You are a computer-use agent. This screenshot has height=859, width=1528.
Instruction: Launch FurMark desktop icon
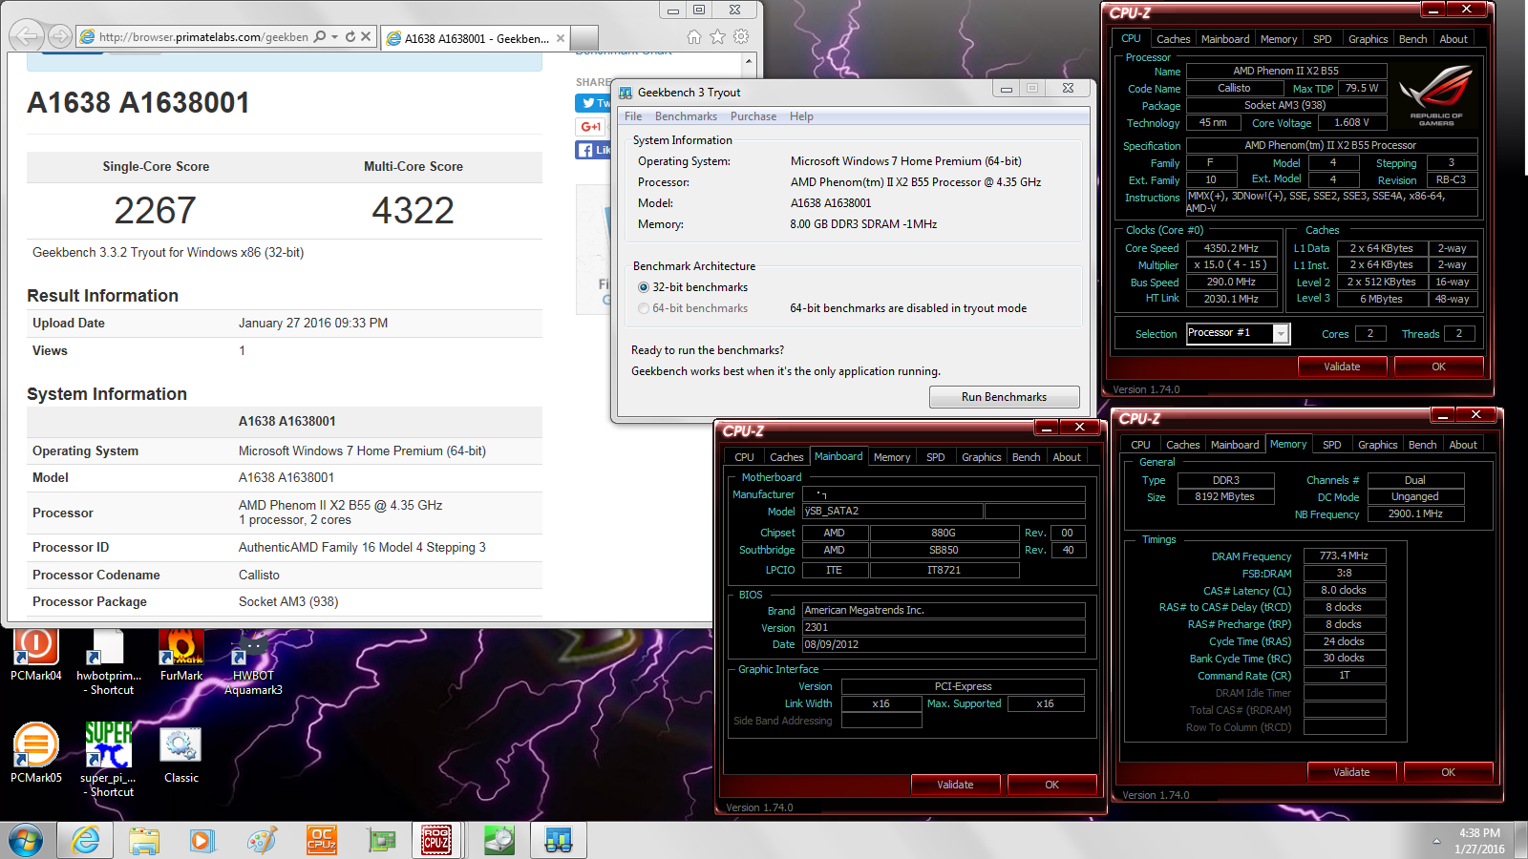click(181, 654)
